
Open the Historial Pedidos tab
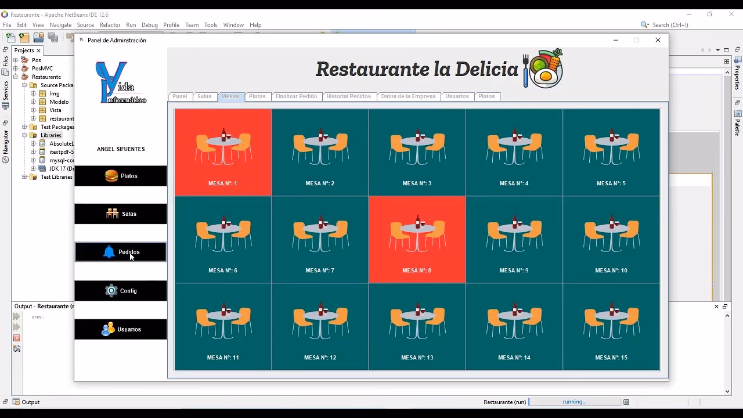pyautogui.click(x=349, y=96)
